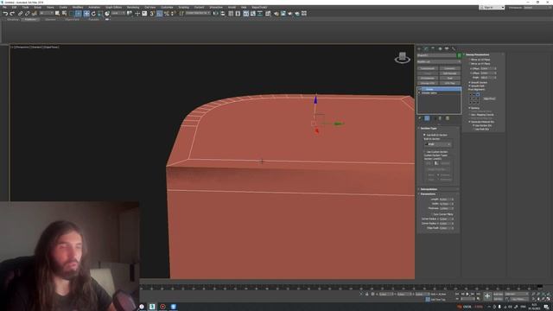The image size is (553, 311).
Task: Toggle Smooth Path checkbox
Action: pos(469,86)
